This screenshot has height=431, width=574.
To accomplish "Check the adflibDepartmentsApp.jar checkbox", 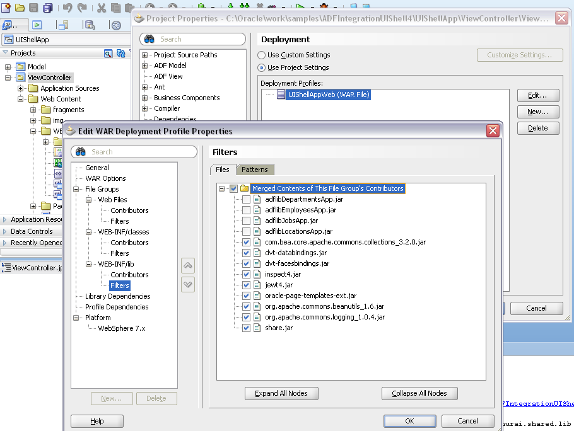I will 246,198.
